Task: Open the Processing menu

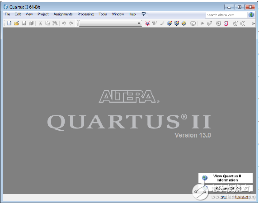Action: pos(85,14)
